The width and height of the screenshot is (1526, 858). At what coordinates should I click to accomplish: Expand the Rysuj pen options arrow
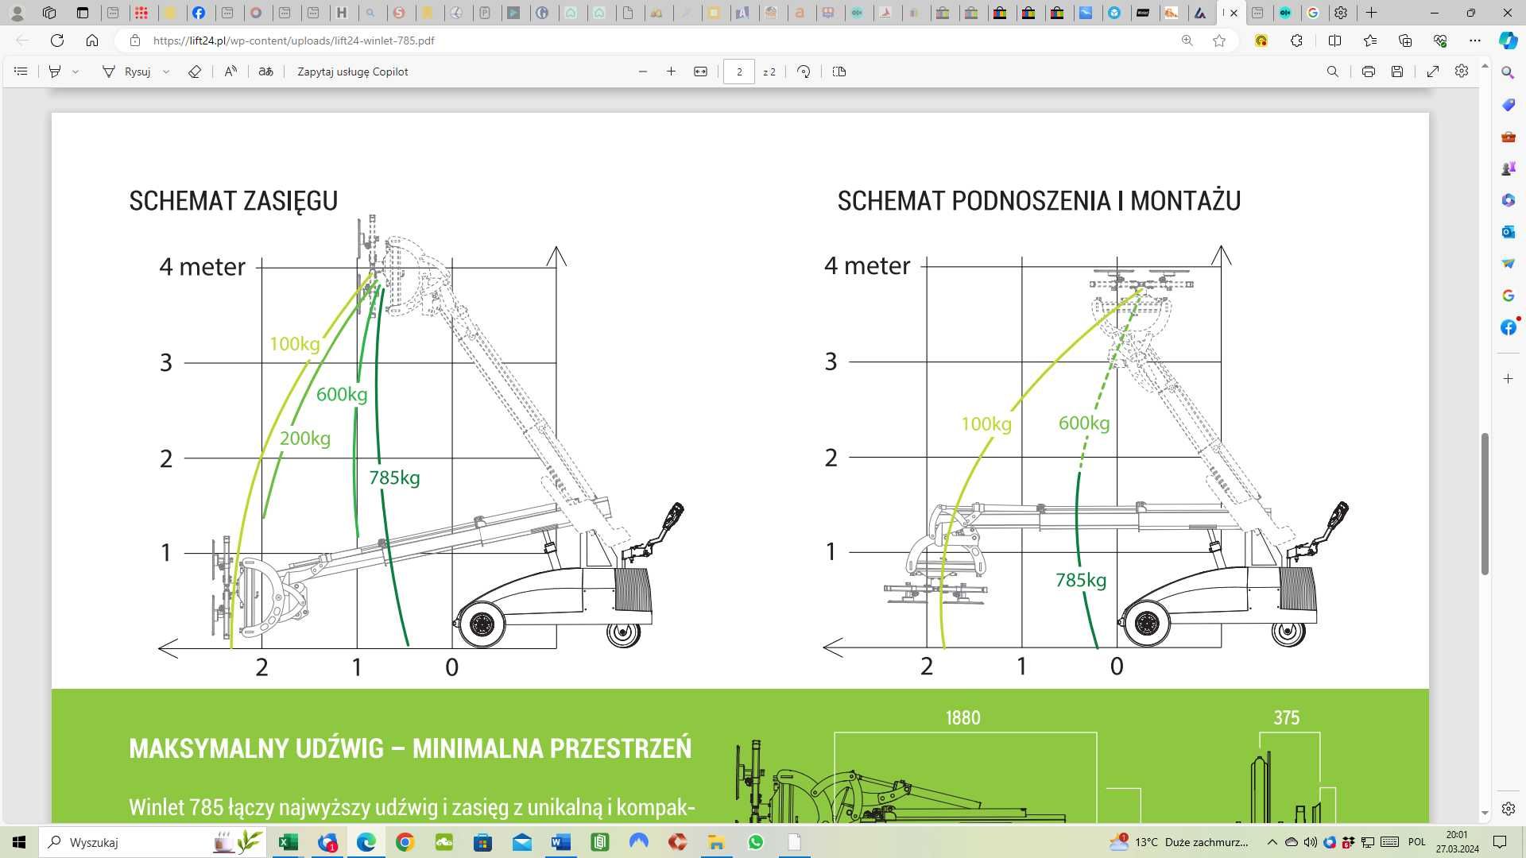point(166,71)
